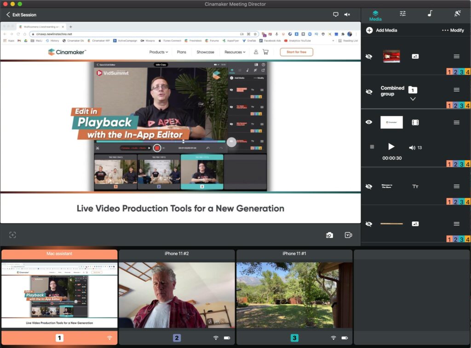This screenshot has height=348, width=471.
Task: Toggle camera 1 on the guitar media row
Action: [449, 72]
